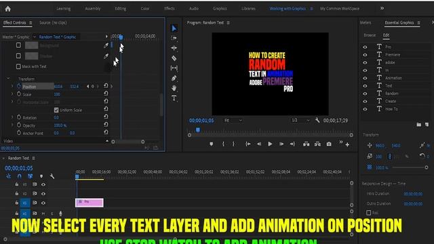
Task: Select the Pen tool
Action: coord(174,79)
